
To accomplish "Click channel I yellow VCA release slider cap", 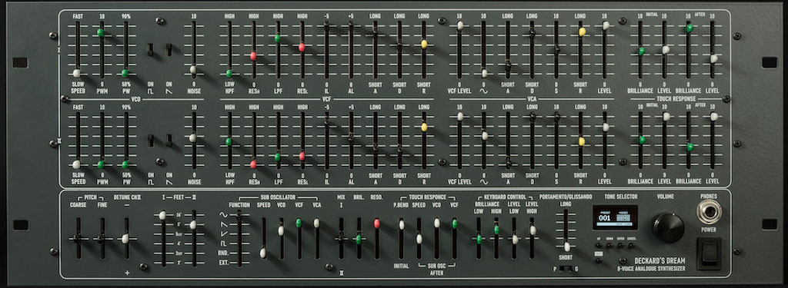I will pyautogui.click(x=582, y=31).
